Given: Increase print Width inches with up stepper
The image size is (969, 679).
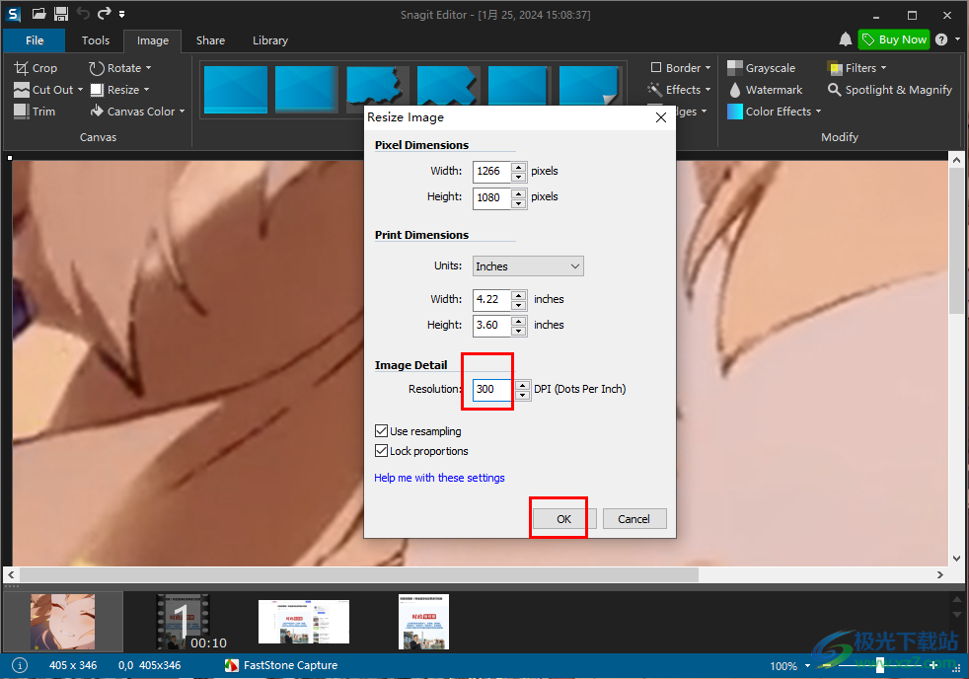Looking at the screenshot, I should pos(519,295).
